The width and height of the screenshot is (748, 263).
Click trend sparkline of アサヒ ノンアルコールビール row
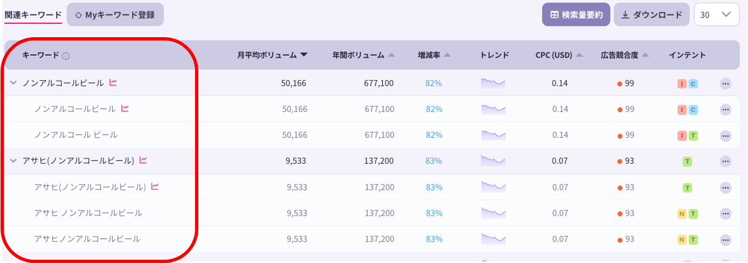click(493, 212)
